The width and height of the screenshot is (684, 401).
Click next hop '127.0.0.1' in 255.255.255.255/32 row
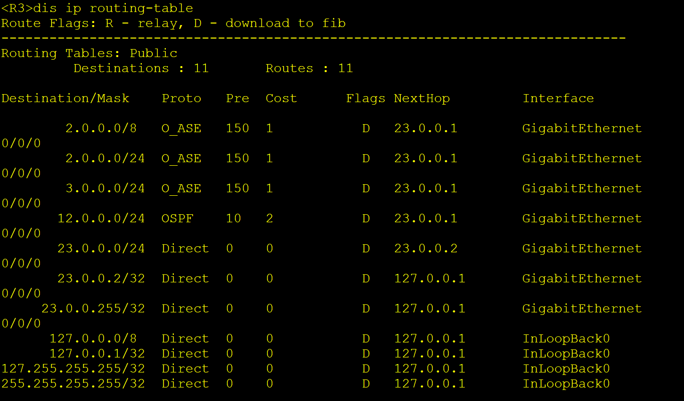(430, 384)
